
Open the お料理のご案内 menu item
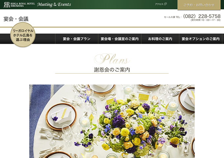tap(160, 39)
